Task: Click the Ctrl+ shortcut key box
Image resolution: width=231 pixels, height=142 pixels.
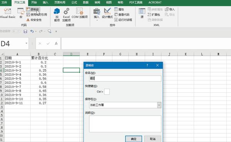Action: coord(107,92)
